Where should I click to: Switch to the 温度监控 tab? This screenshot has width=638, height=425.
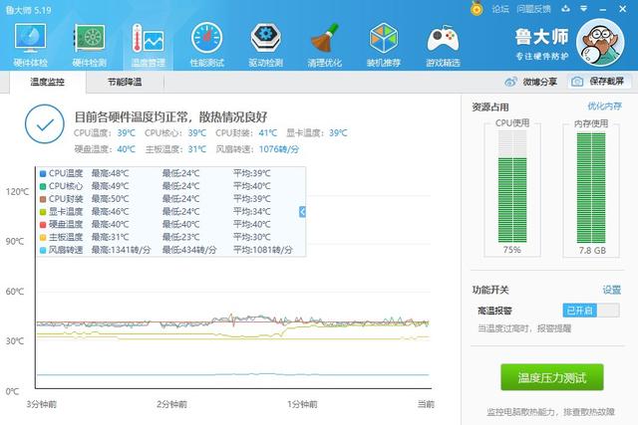[48, 82]
